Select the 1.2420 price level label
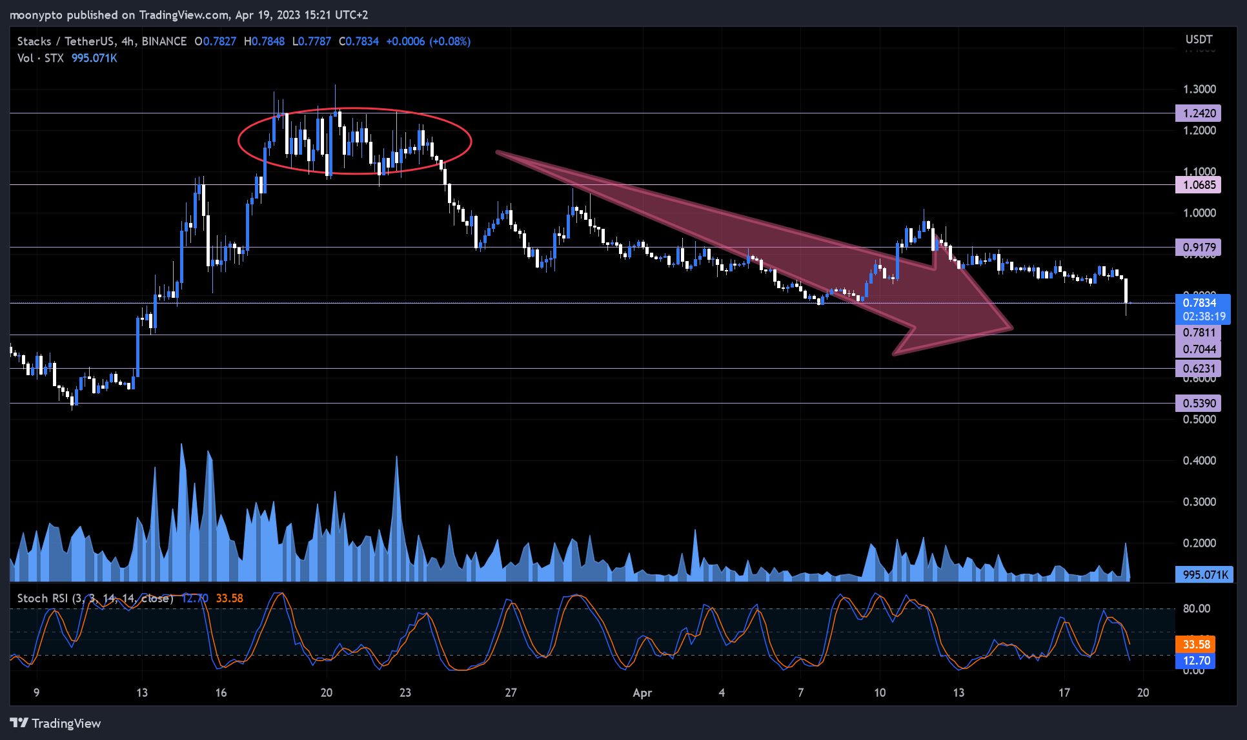 coord(1199,113)
